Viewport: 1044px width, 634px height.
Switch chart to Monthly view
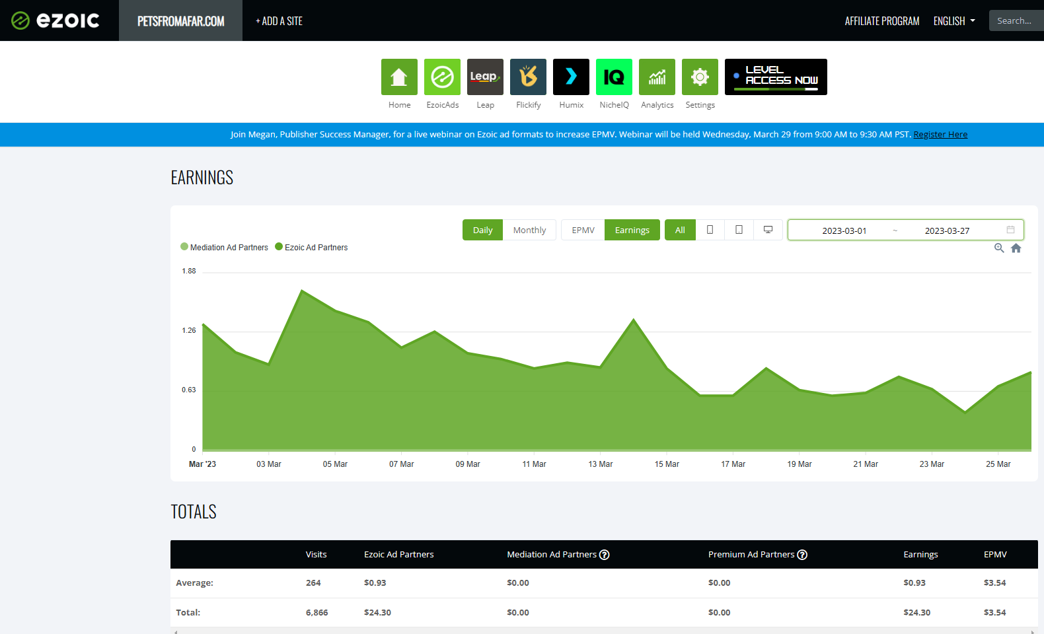click(529, 230)
